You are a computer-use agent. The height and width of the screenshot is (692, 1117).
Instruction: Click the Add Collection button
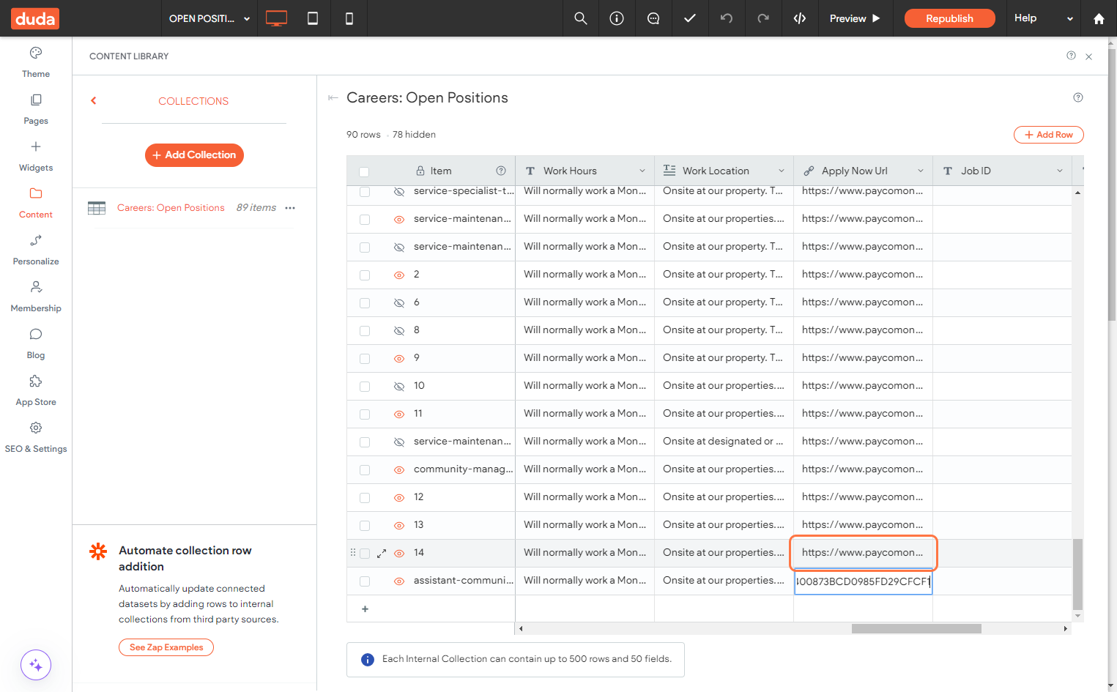click(194, 155)
